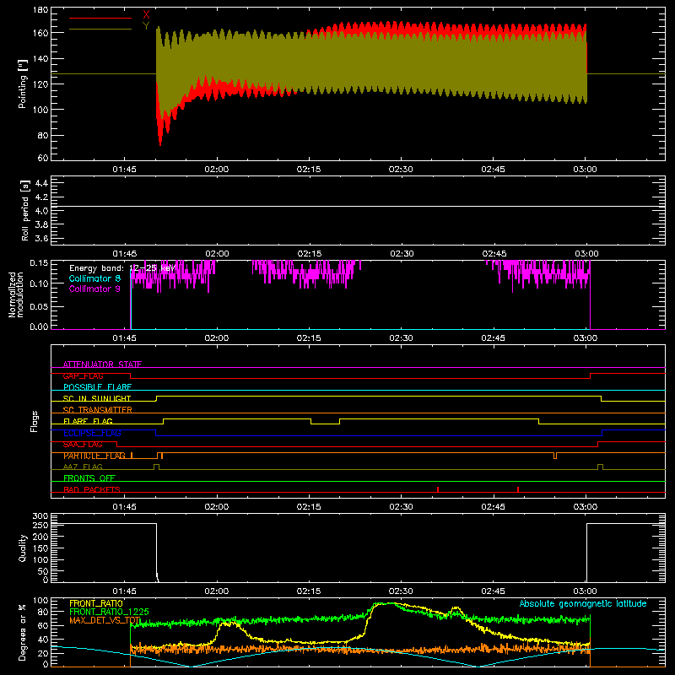Screen dimensions: 675x675
Task: Click the olive Y legend line
Action: coord(100,29)
